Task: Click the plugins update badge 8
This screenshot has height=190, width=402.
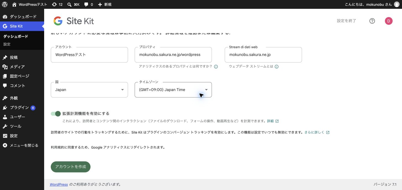Action: click(x=33, y=108)
